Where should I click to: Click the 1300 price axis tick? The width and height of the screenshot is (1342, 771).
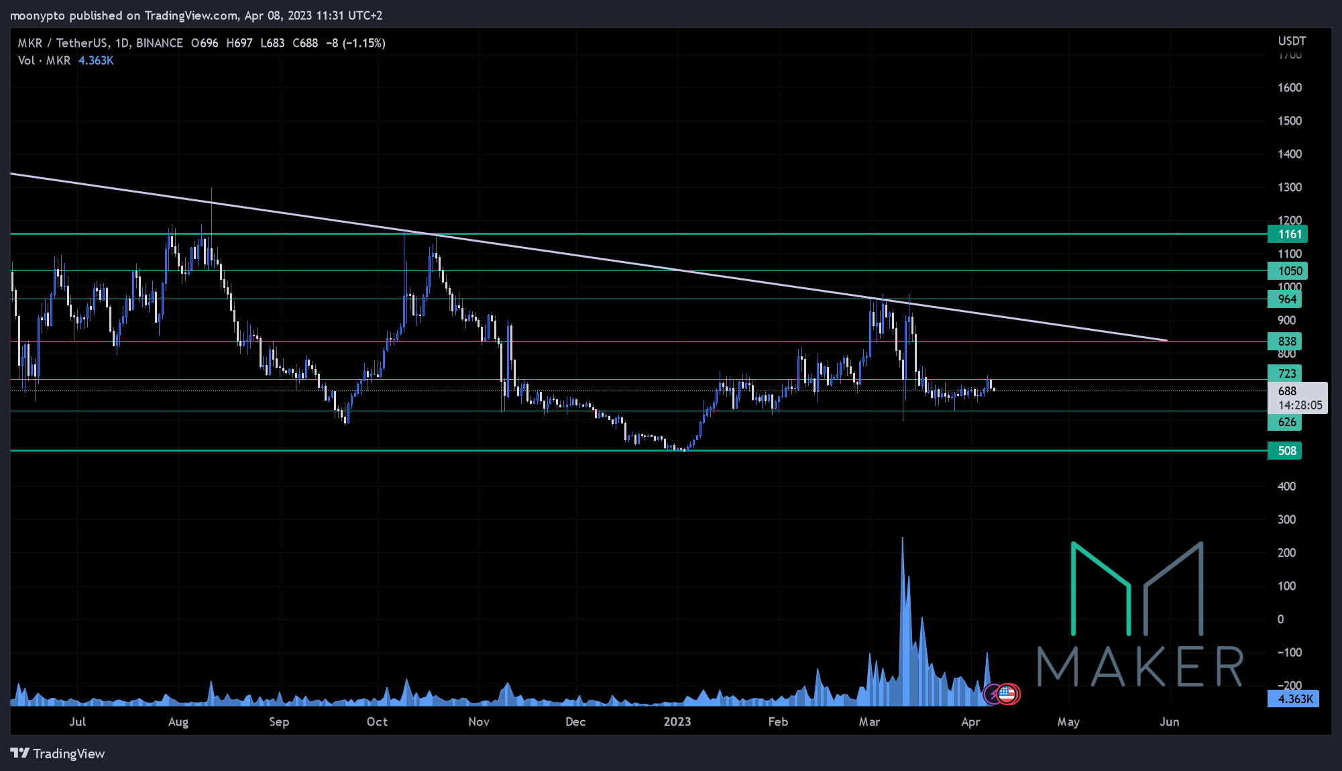[1290, 187]
